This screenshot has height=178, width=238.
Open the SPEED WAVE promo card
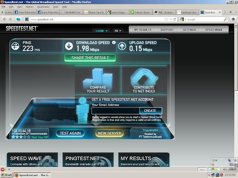coord(32,160)
